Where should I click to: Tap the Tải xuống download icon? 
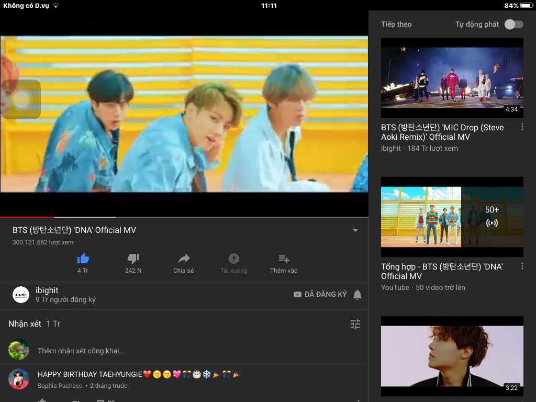pos(234,259)
